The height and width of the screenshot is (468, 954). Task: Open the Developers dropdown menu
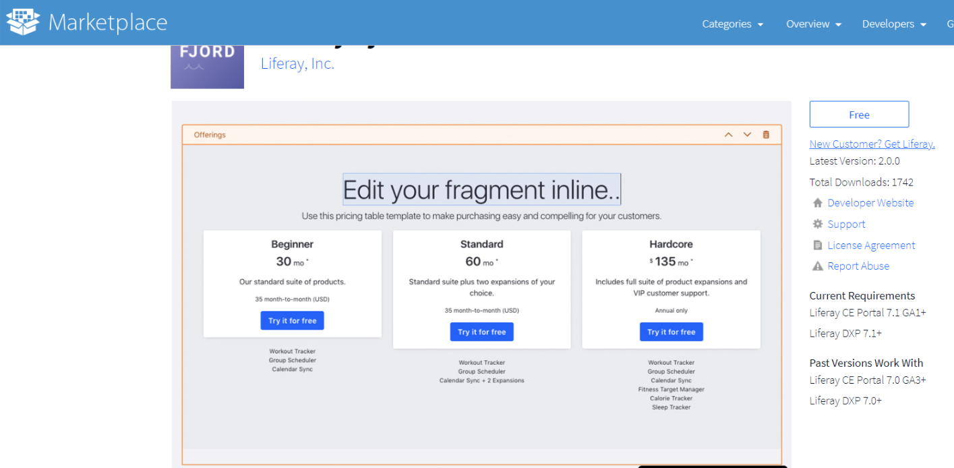click(894, 24)
